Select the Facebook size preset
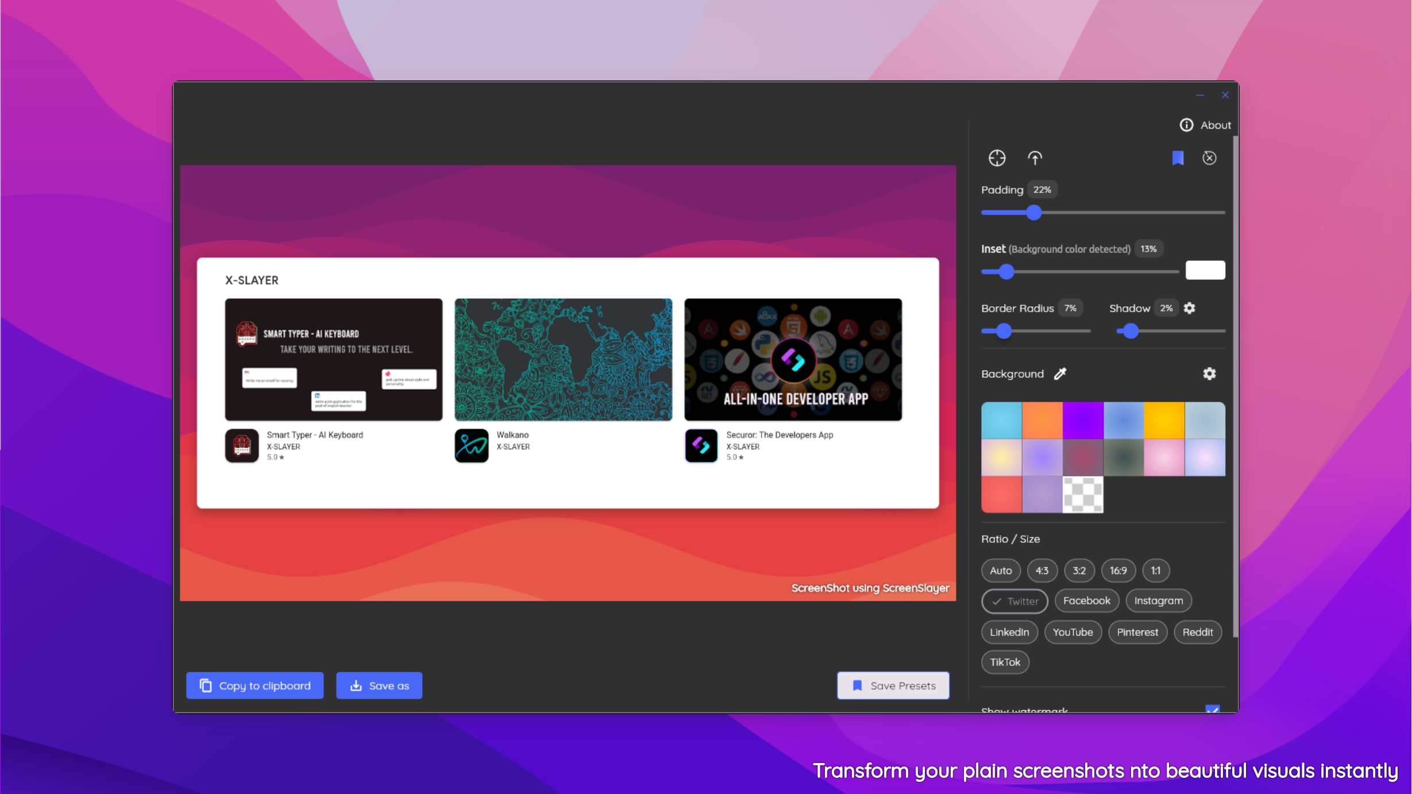Viewport: 1412px width, 794px height. (x=1087, y=601)
